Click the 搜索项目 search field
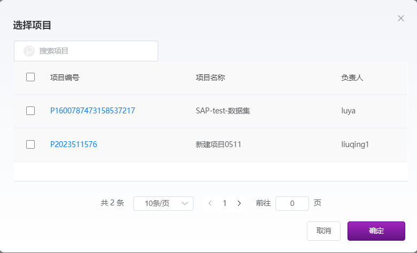This screenshot has width=417, height=253. 94,51
